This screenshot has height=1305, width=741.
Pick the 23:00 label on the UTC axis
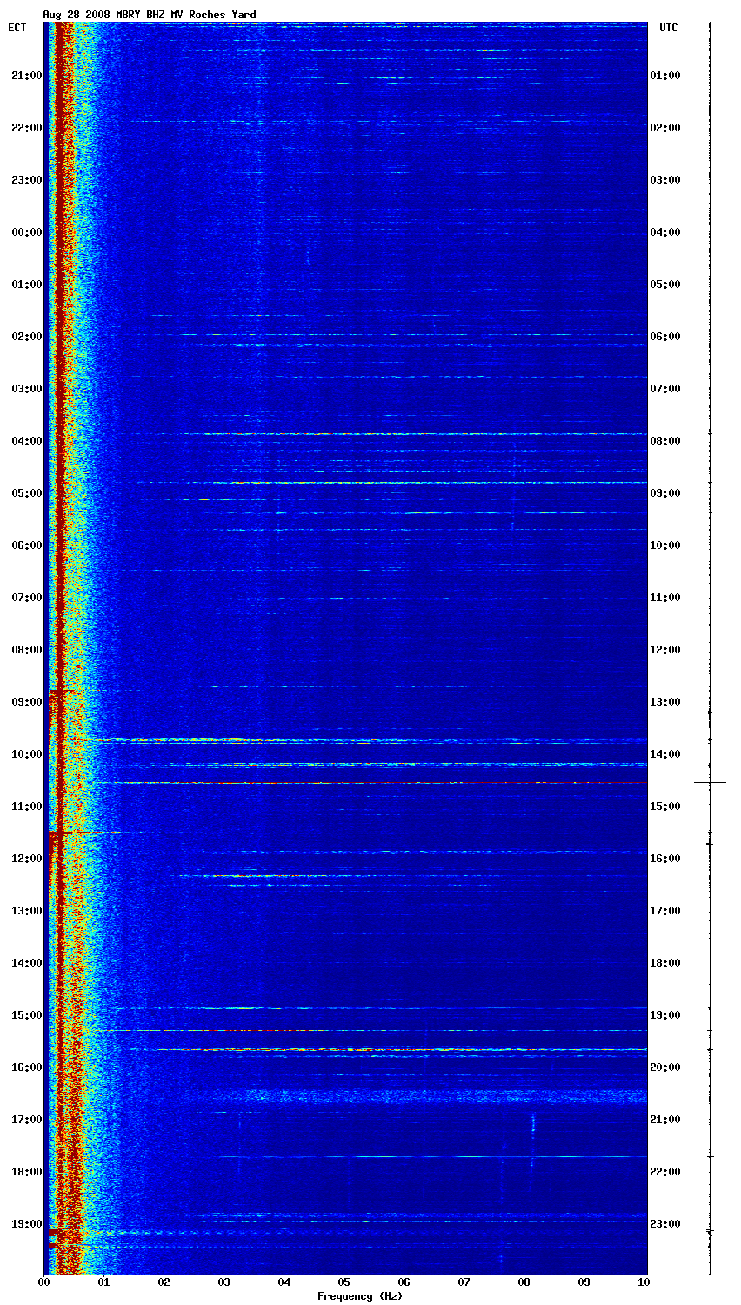point(665,1224)
